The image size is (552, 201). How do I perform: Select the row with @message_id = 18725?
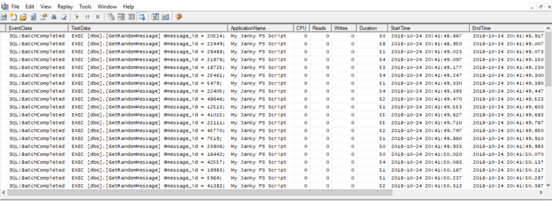[272, 67]
